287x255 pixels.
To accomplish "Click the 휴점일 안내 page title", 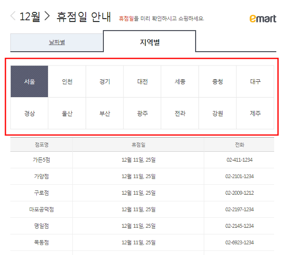I will point(84,17).
